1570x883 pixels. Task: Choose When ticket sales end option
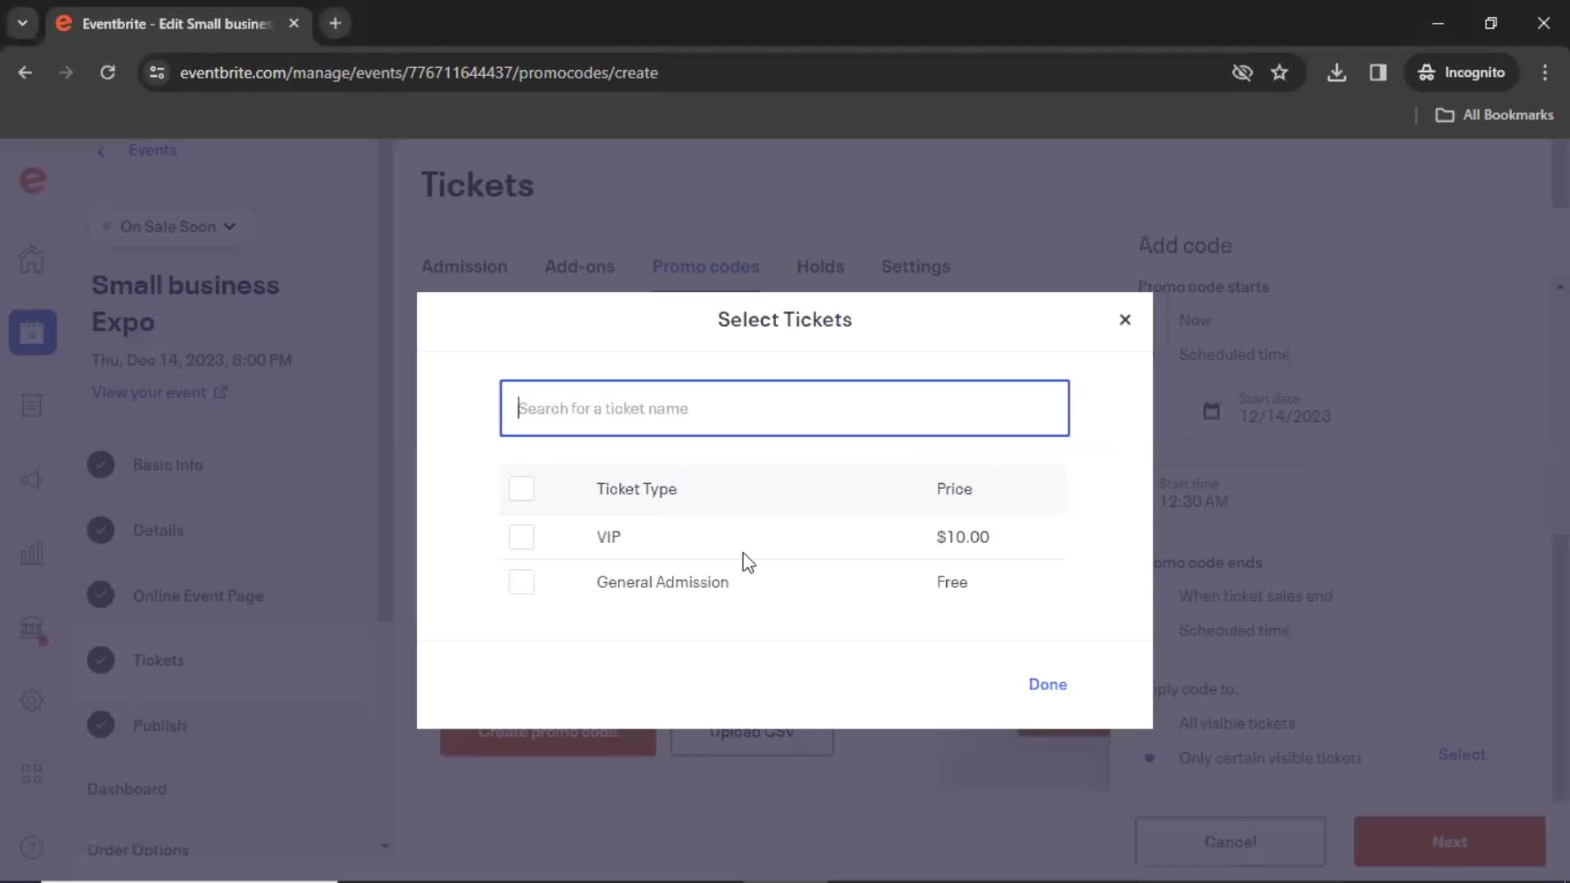pyautogui.click(x=1255, y=596)
